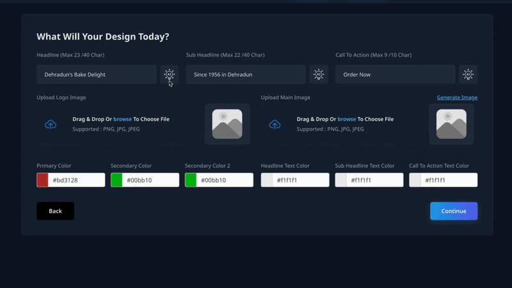This screenshot has width=512, height=288.
Task: Click the Primary Color hex field #bd3128
Action: 77,180
